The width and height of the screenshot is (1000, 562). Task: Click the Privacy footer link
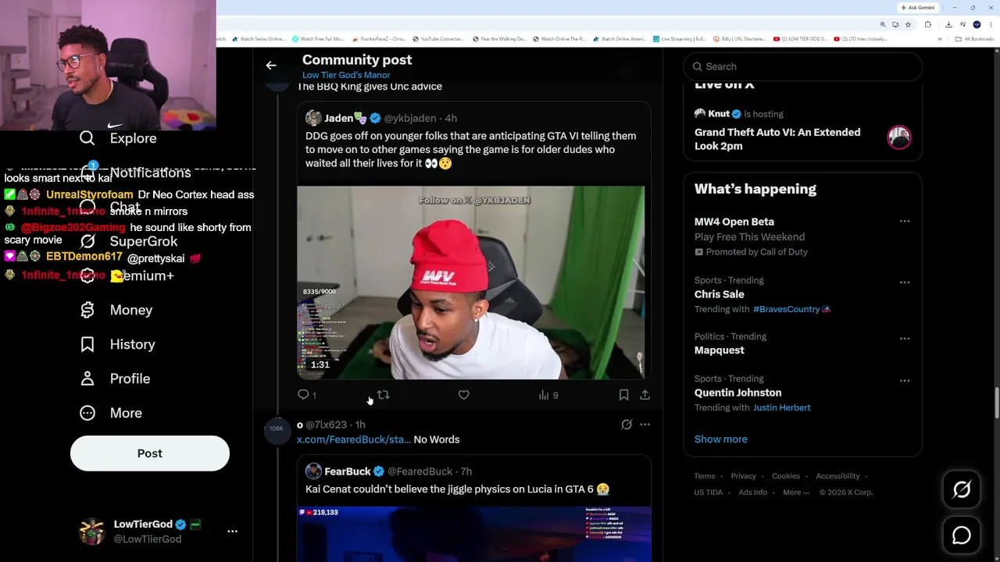[x=743, y=476]
